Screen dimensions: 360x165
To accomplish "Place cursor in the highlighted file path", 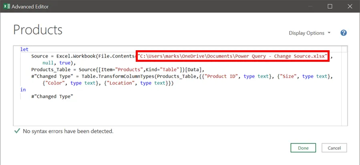I will click(x=232, y=56).
